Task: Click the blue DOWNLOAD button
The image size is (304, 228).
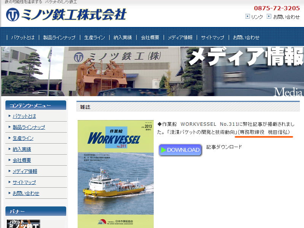Action: tap(180, 150)
